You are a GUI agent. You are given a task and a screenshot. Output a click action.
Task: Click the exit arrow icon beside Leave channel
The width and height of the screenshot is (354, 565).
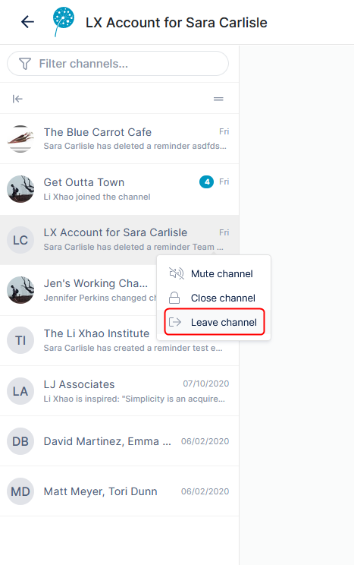coord(175,322)
